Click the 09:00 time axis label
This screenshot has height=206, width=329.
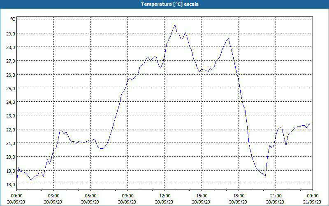click(128, 196)
